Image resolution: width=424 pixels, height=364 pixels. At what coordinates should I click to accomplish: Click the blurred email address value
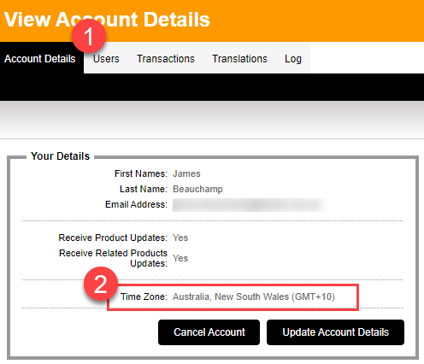[x=249, y=205]
